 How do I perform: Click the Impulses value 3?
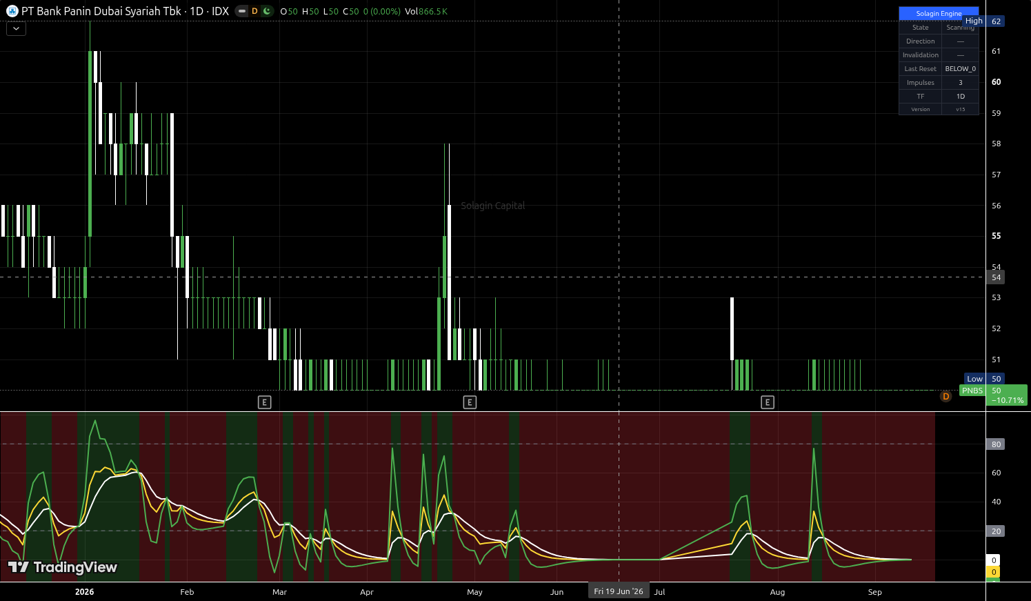(960, 83)
